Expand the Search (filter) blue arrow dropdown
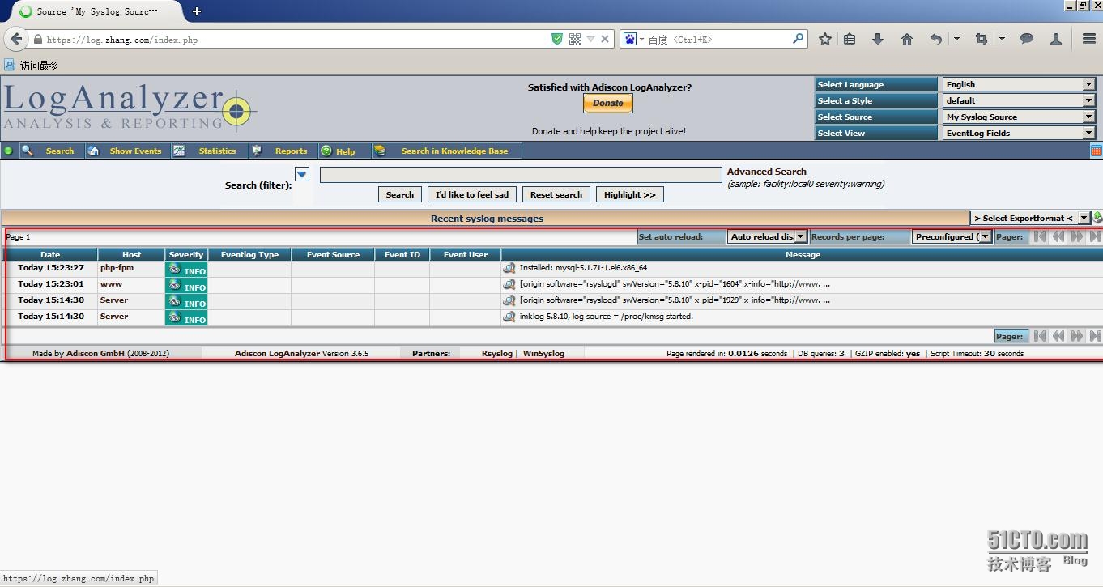1103x587 pixels. pos(302,174)
